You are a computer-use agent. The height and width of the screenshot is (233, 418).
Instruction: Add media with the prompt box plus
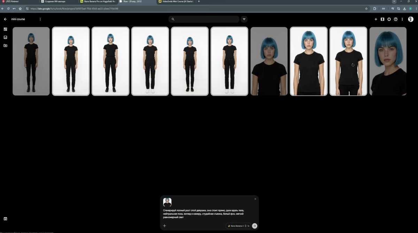coord(165,226)
